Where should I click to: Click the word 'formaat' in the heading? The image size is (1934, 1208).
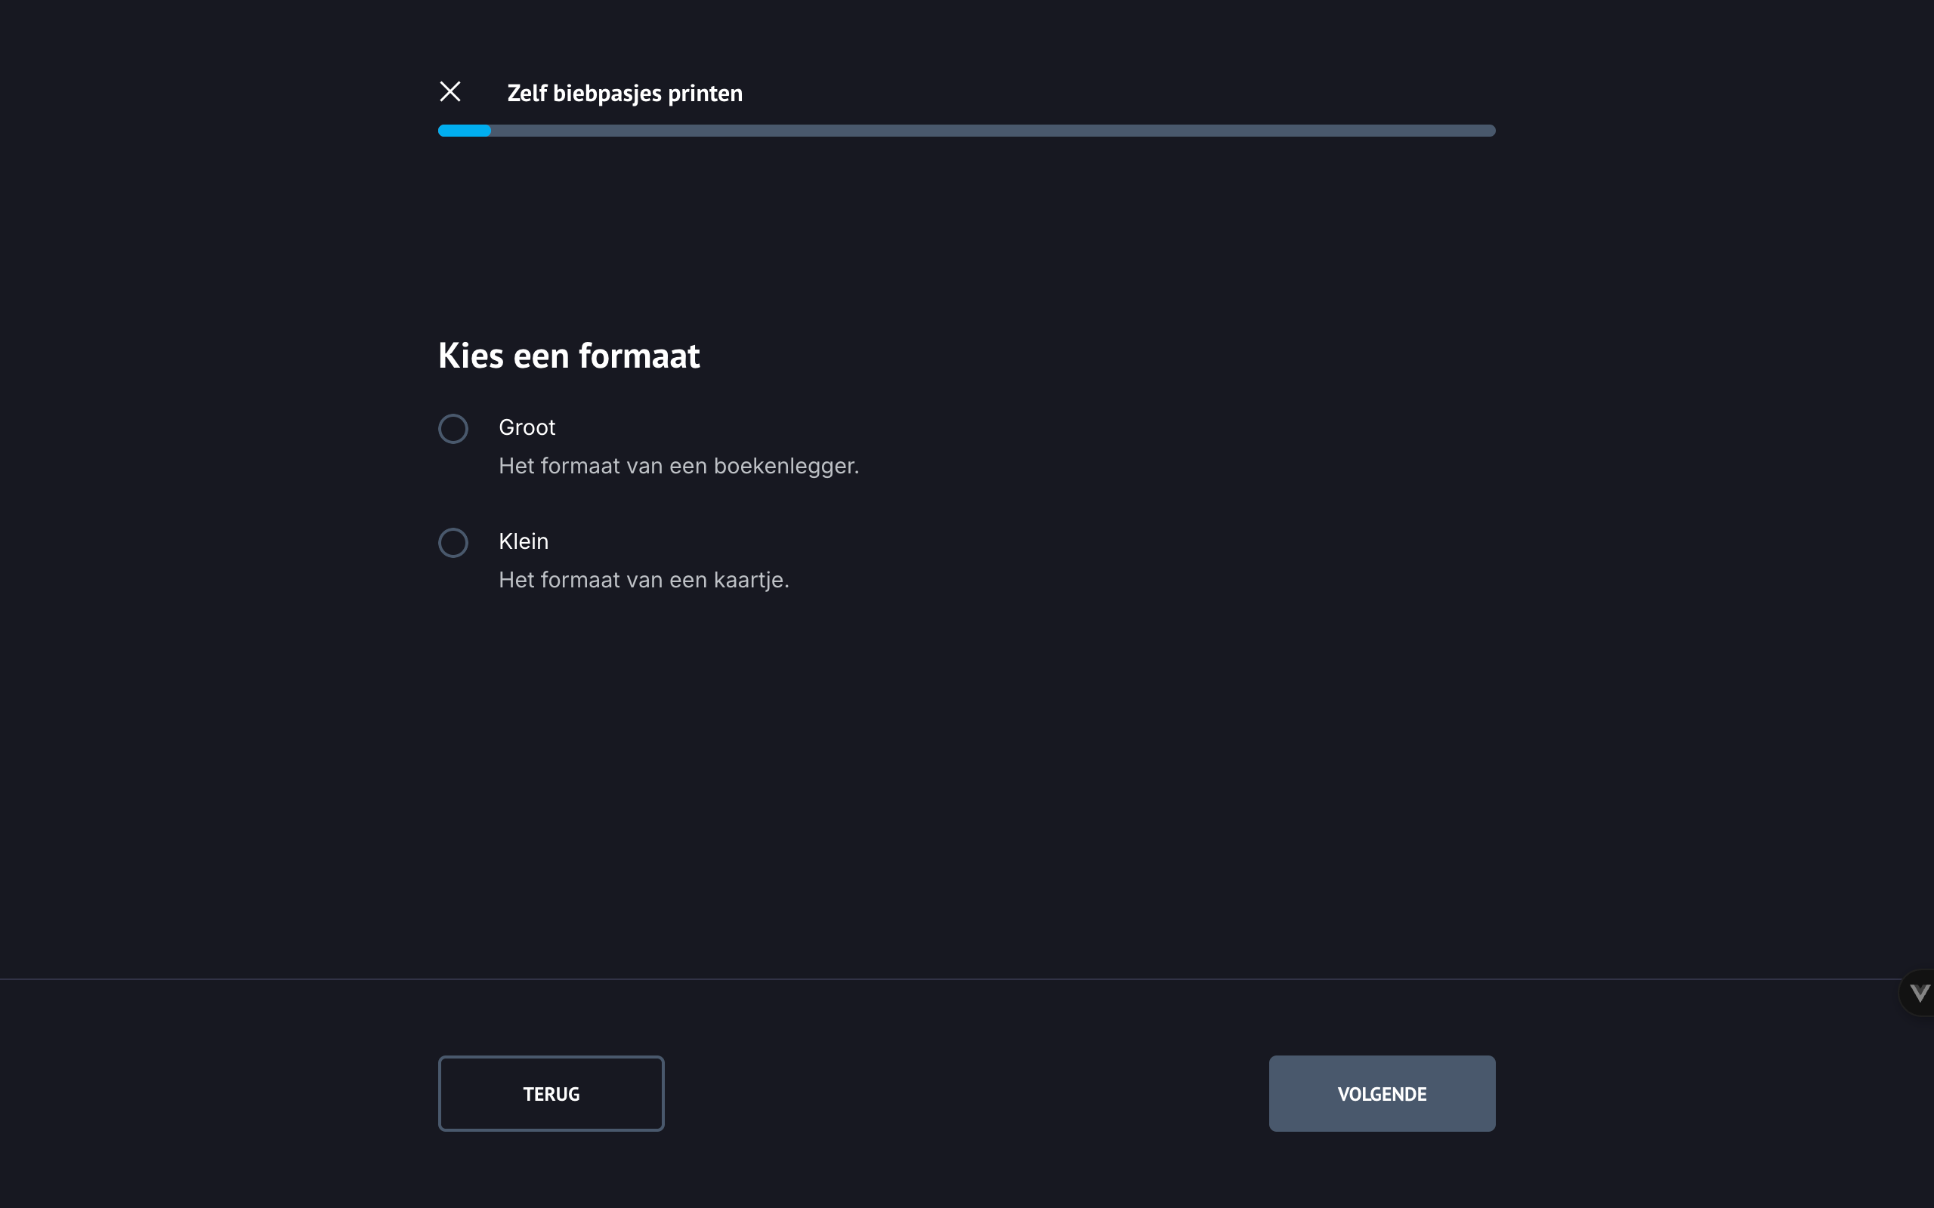[x=638, y=356]
